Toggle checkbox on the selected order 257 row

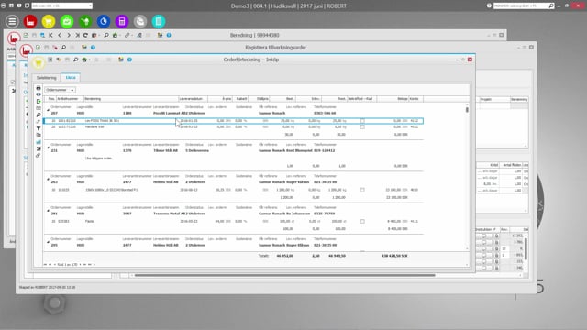(x=362, y=121)
